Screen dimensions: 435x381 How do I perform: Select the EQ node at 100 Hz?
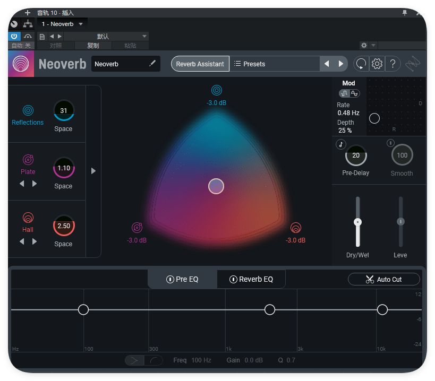click(83, 309)
